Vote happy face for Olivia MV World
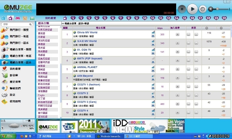Viewport: 232px width, 139px height. tap(188, 34)
